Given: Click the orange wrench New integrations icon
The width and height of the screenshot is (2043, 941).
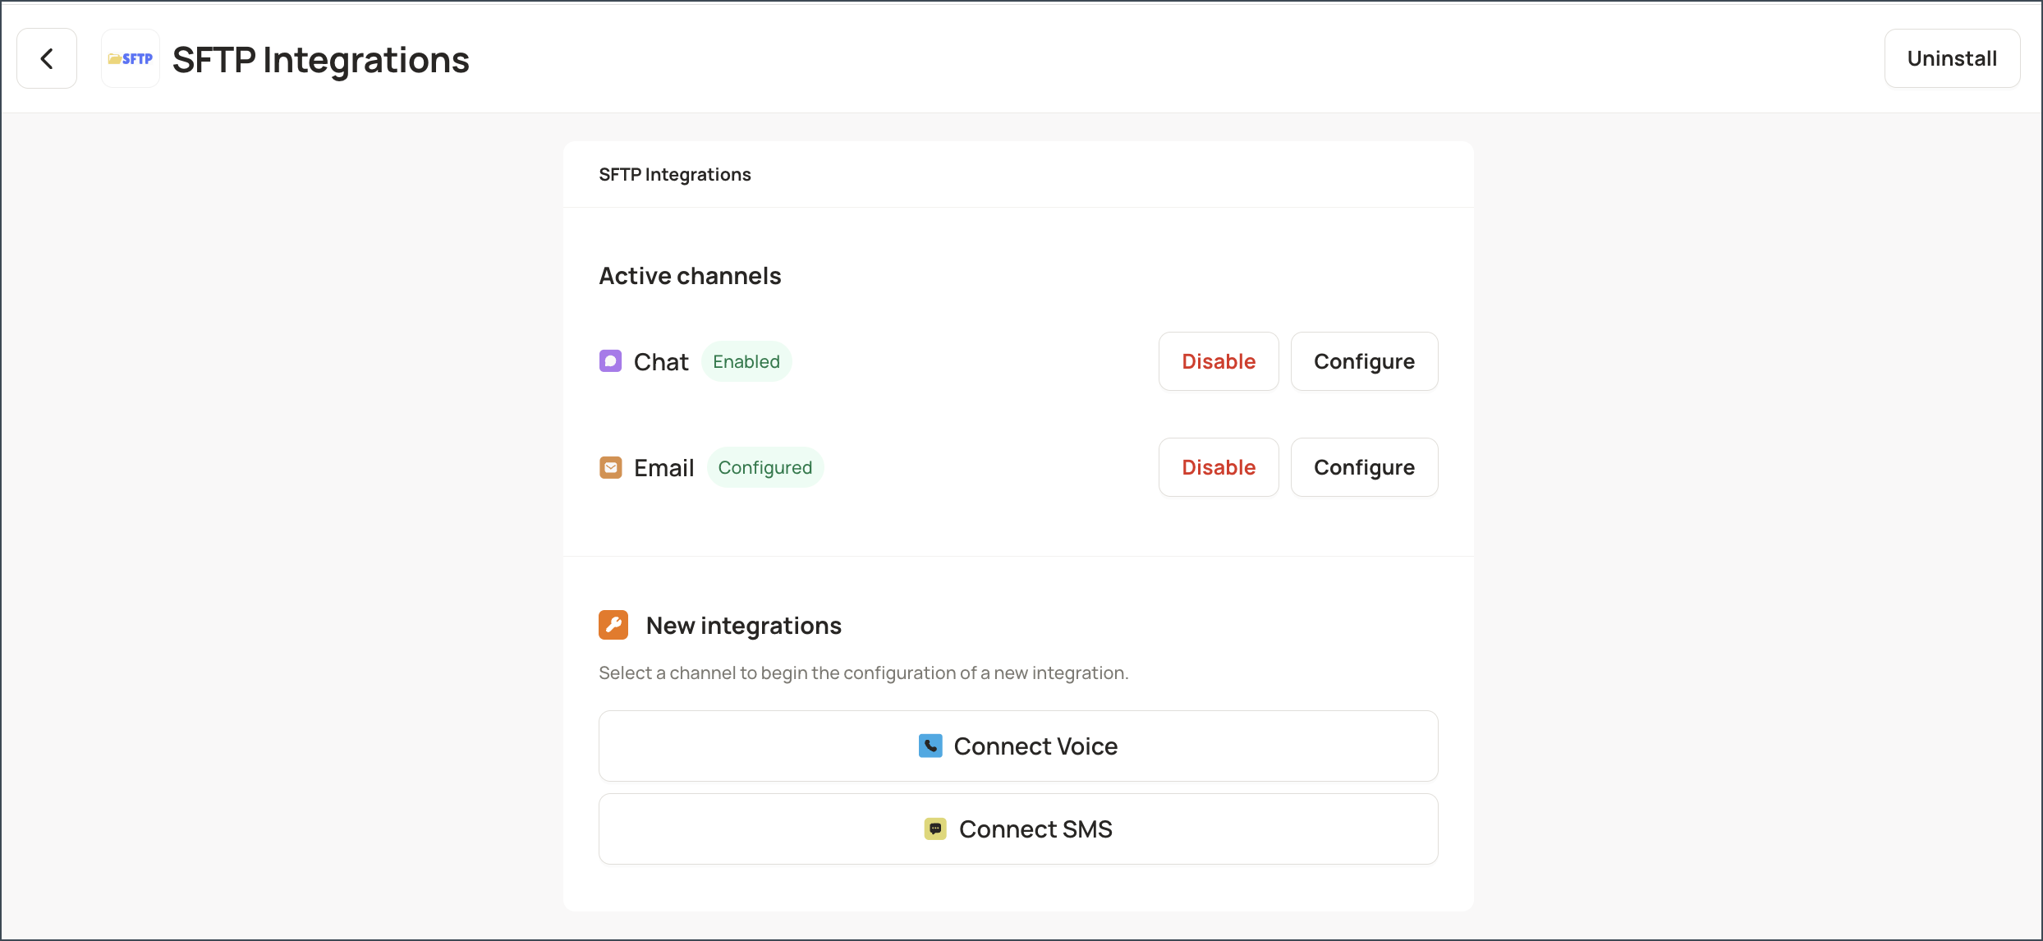Looking at the screenshot, I should point(613,625).
